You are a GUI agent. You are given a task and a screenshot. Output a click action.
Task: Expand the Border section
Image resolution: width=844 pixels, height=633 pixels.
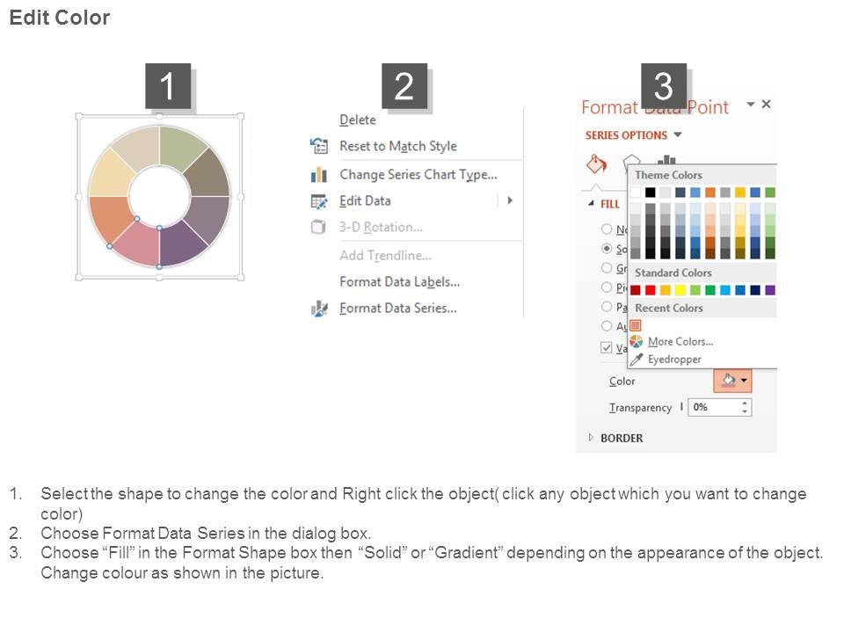click(x=591, y=438)
